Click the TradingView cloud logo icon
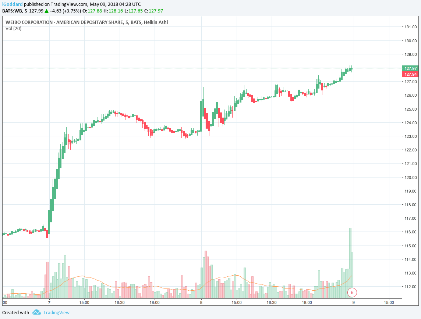This screenshot has width=421, height=319. tap(36, 312)
